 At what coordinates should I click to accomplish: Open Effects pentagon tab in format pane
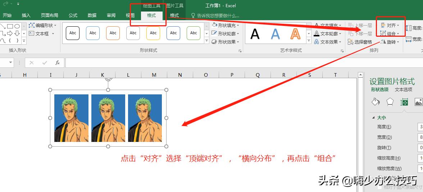[390, 102]
